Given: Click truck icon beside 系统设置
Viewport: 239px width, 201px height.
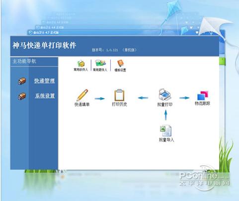Looking at the screenshot, I should click(x=22, y=96).
